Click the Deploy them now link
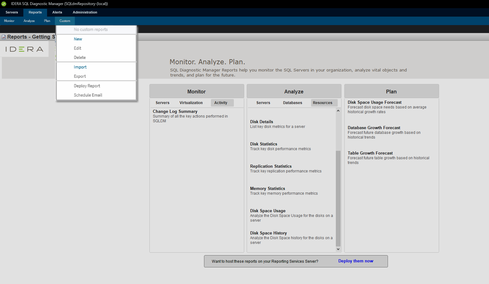The width and height of the screenshot is (489, 284). 356,261
